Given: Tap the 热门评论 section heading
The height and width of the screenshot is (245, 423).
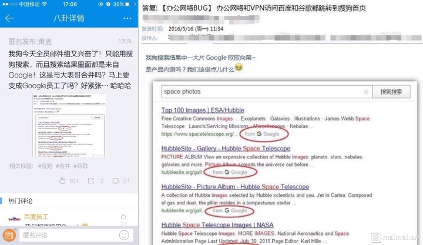Looking at the screenshot, I should 21,201.
